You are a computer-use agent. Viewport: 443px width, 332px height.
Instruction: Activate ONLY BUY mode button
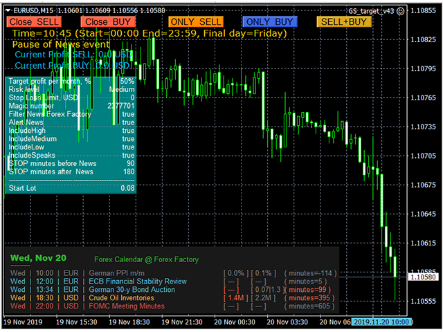click(x=270, y=21)
